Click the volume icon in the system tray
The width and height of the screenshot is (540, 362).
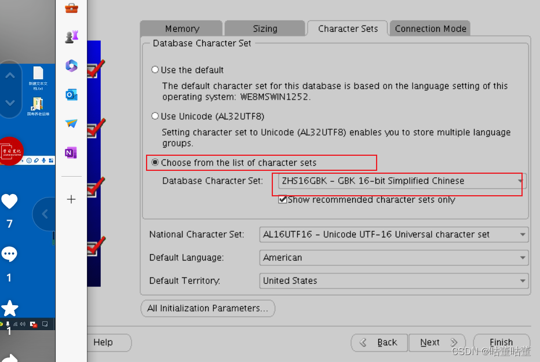23,324
